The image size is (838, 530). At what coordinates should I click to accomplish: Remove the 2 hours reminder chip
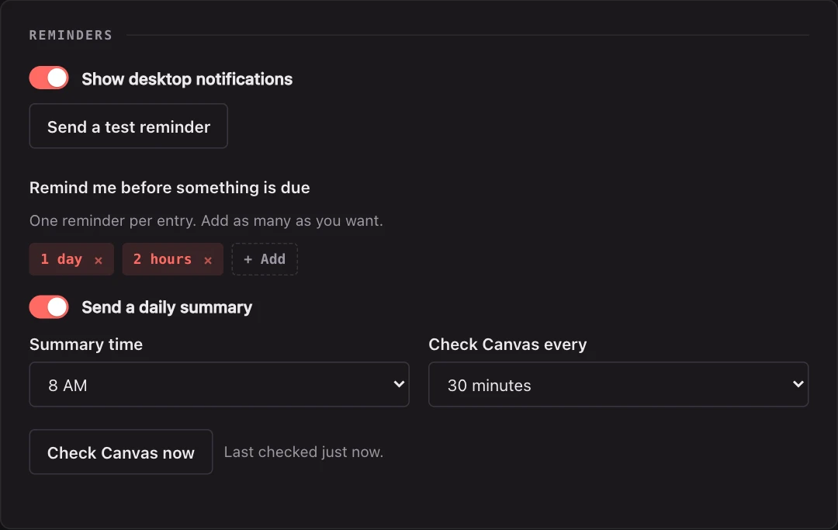[x=208, y=260]
